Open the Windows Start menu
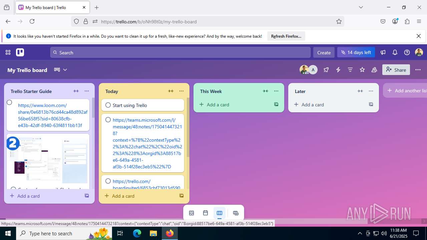Screen dimensions: 427x240 pyautogui.click(x=8, y=233)
